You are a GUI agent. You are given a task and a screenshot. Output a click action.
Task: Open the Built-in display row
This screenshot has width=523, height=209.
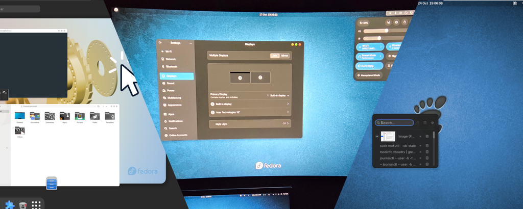tap(250, 104)
